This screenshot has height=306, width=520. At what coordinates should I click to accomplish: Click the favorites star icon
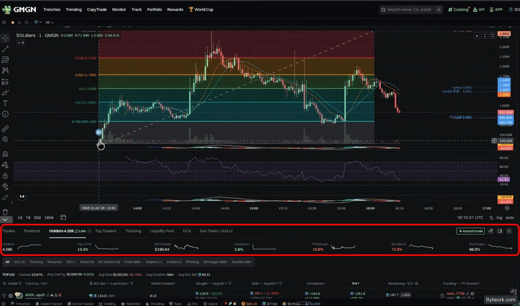click(x=13, y=22)
